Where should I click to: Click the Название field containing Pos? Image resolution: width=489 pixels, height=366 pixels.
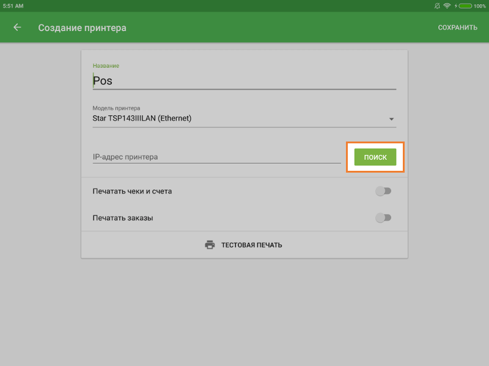click(244, 81)
